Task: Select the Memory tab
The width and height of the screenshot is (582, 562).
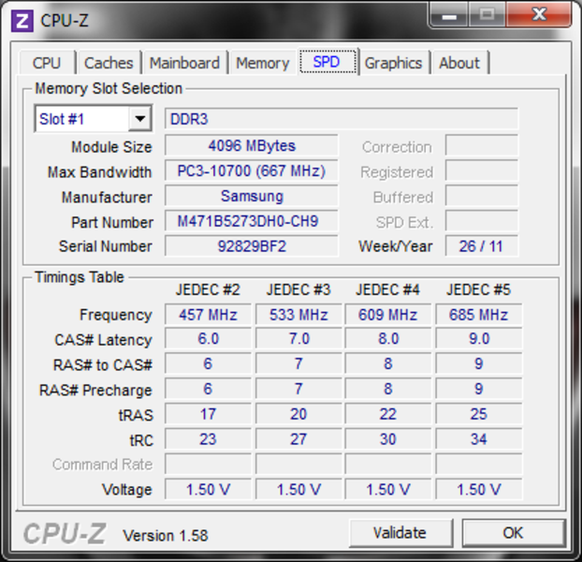Action: 262,63
